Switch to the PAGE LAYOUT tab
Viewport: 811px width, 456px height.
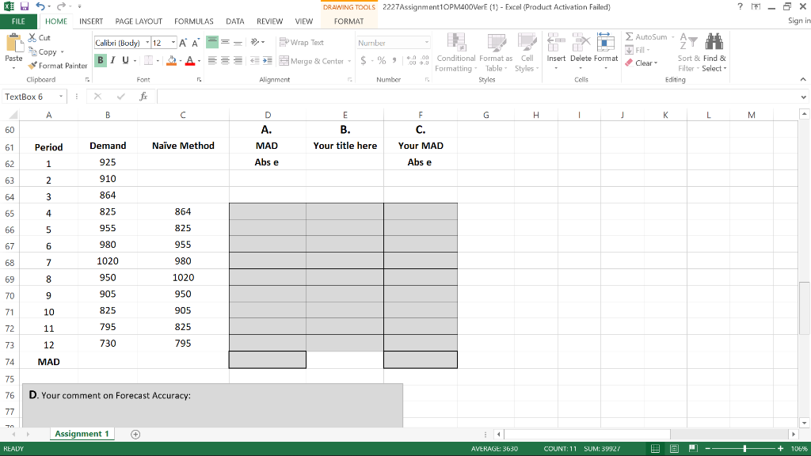pos(139,21)
